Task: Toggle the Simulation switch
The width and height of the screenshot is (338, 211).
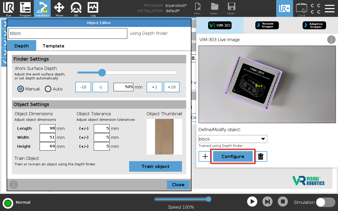Action: pyautogui.click(x=326, y=202)
